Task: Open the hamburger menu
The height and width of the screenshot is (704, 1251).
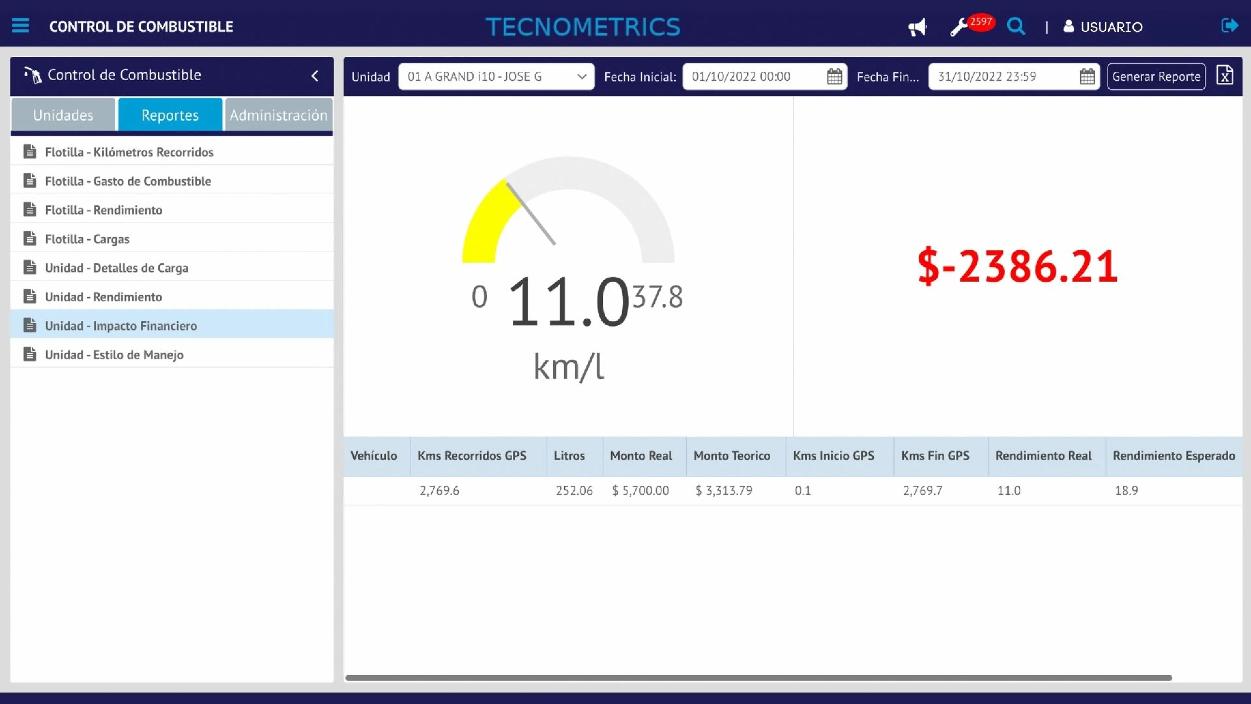Action: (20, 26)
